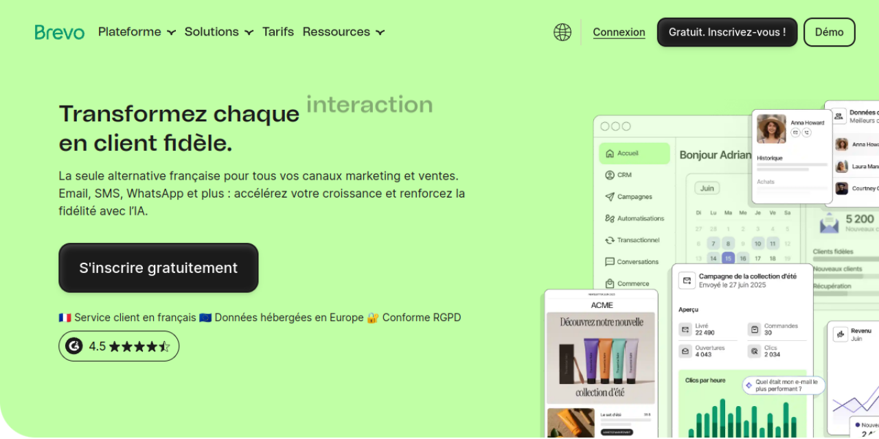Image resolution: width=879 pixels, height=439 pixels.
Task: Click S'inscrire gratuitement button
Action: 159,268
